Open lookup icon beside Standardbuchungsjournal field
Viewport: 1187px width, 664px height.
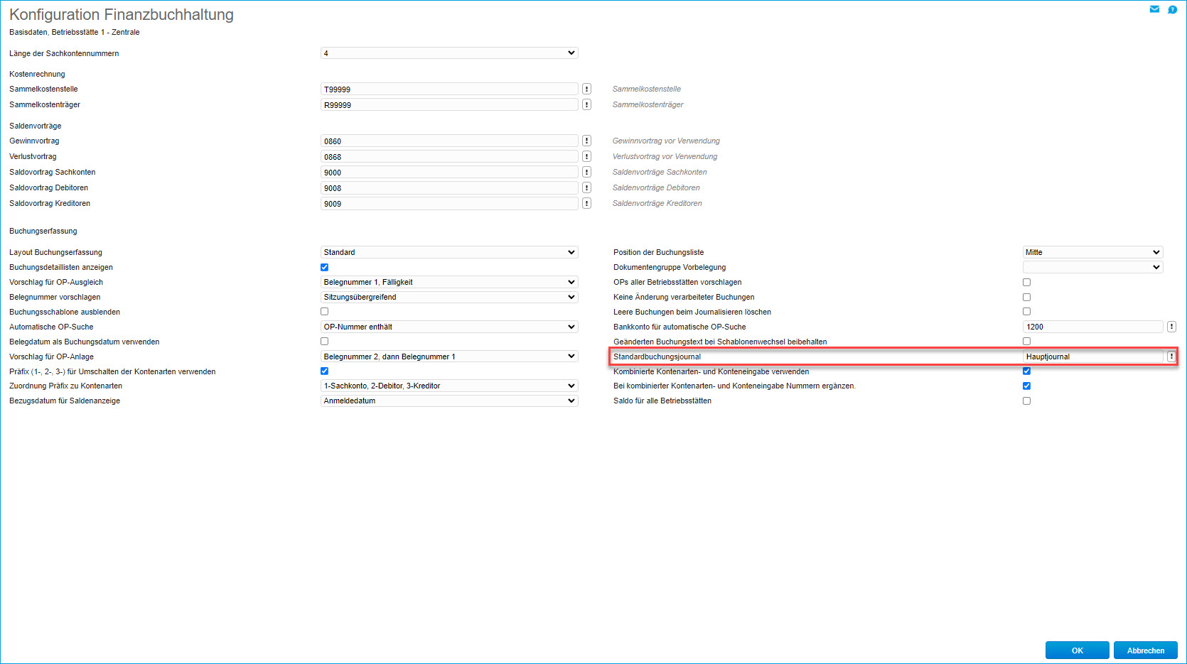point(1171,357)
